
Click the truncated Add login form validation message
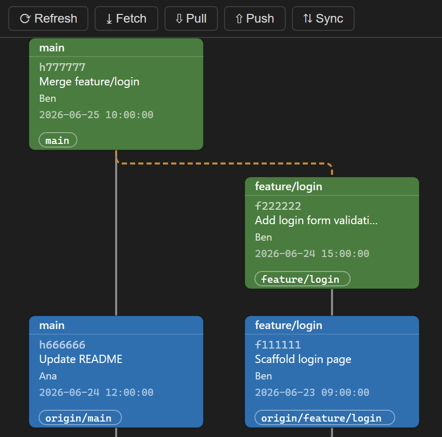(316, 221)
